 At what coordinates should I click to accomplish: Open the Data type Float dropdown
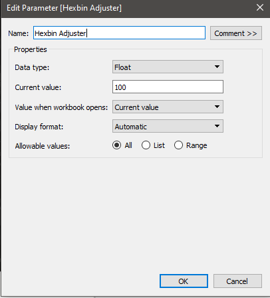pyautogui.click(x=168, y=67)
